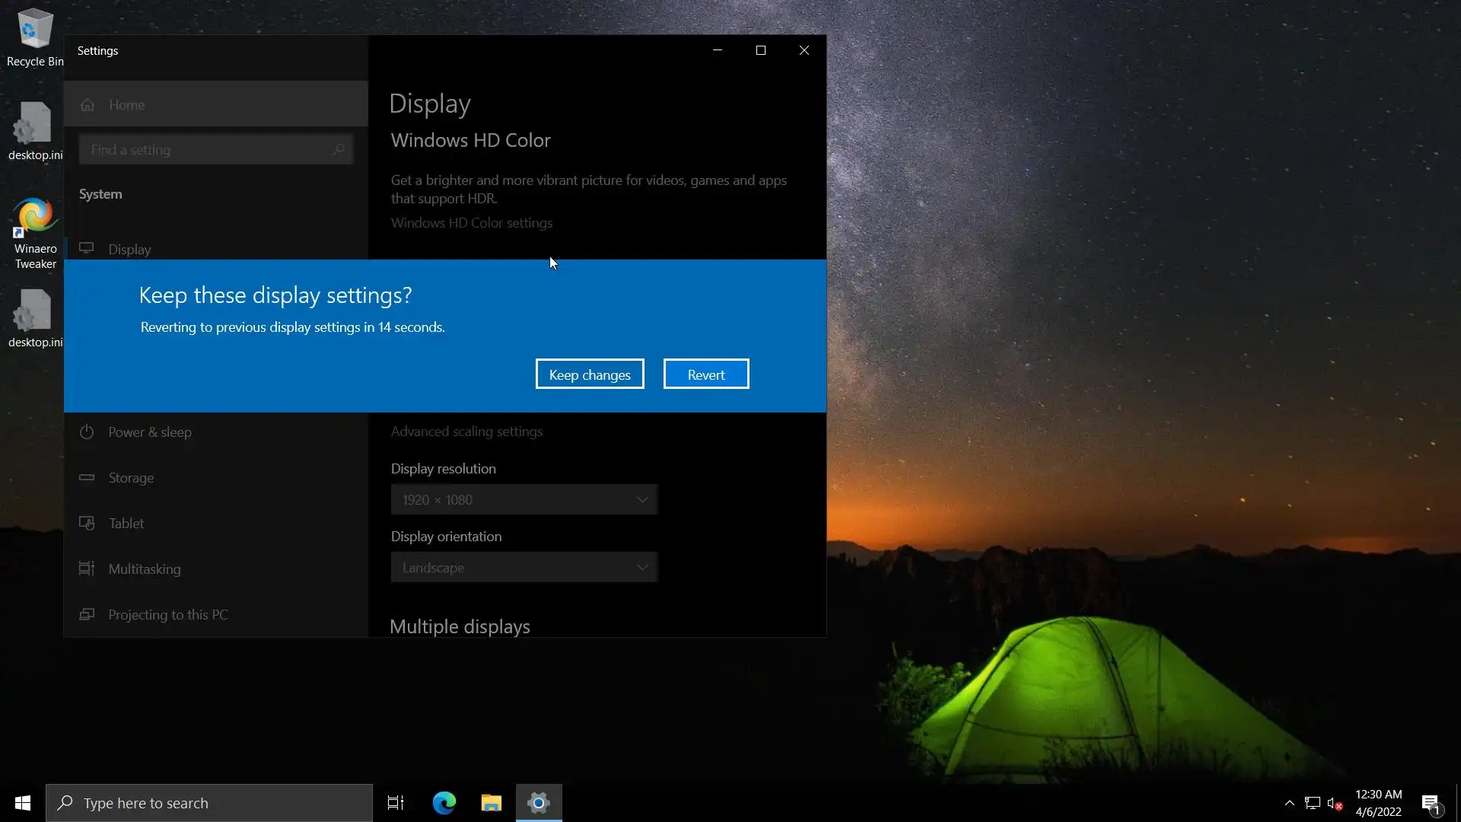Viewport: 1461px width, 822px height.
Task: Open File Explorer from the taskbar
Action: 491,803
